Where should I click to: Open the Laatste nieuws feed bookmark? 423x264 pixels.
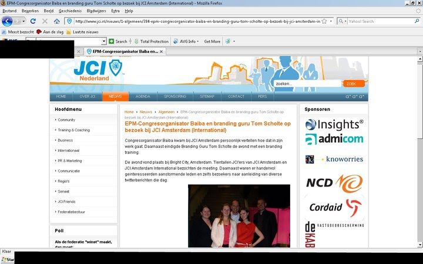[x=82, y=32]
